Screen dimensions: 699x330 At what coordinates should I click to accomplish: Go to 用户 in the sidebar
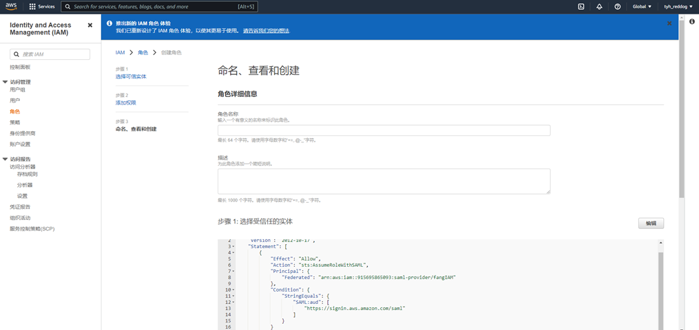[14, 100]
